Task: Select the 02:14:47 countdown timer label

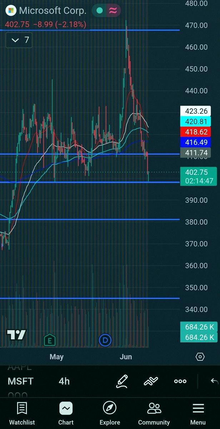Action: [x=199, y=181]
